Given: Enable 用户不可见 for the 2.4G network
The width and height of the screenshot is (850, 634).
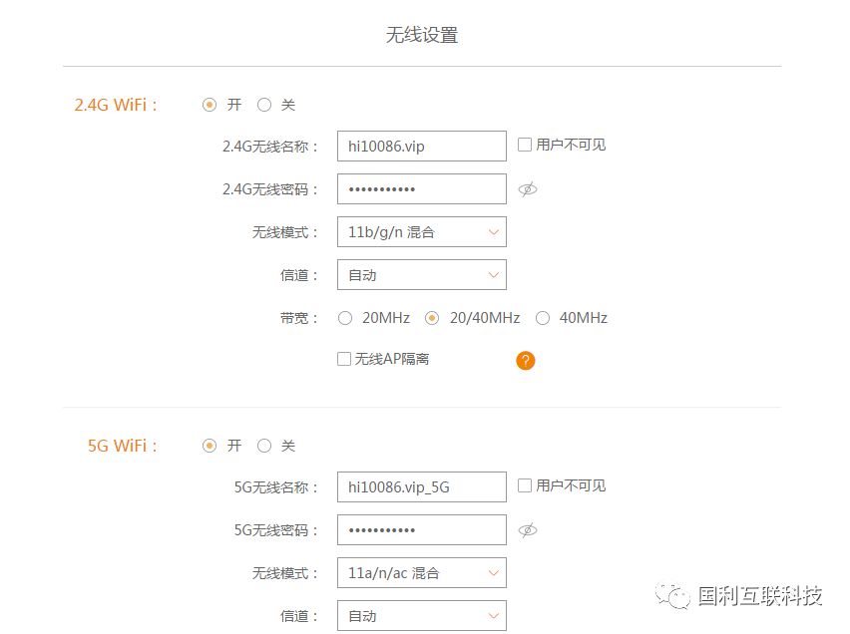Looking at the screenshot, I should point(524,145).
